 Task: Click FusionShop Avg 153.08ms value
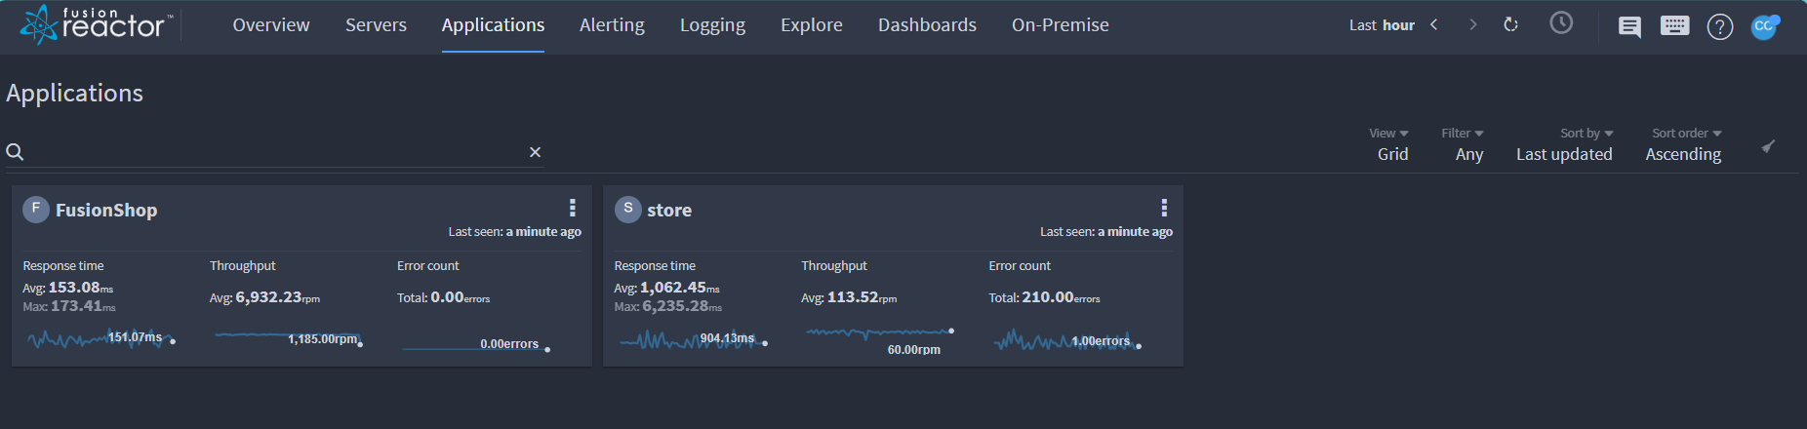[x=68, y=288]
